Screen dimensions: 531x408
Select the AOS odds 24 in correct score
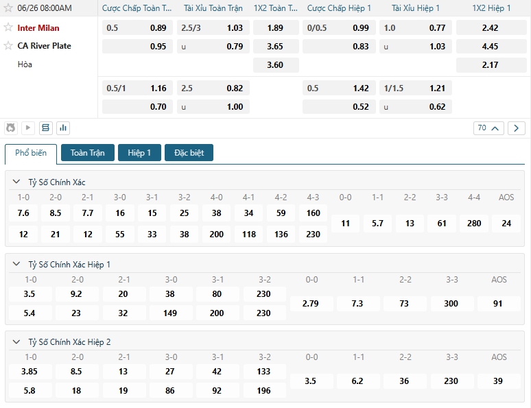click(506, 224)
